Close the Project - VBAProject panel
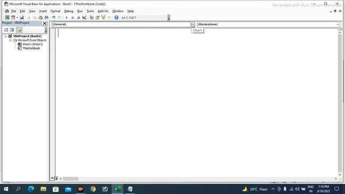 pos(44,23)
